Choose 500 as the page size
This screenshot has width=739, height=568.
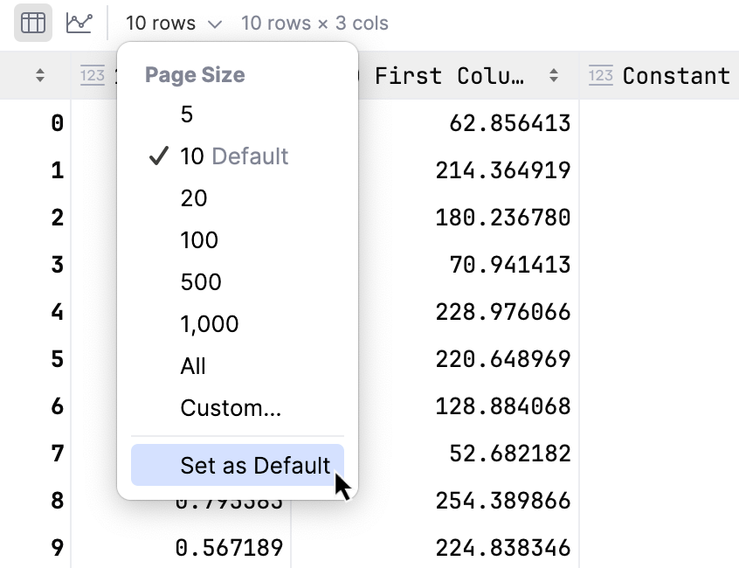(200, 282)
